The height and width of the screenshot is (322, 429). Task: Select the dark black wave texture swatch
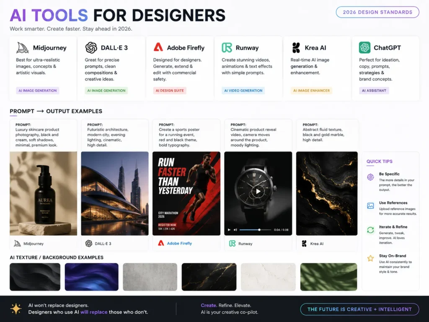coord(35,277)
